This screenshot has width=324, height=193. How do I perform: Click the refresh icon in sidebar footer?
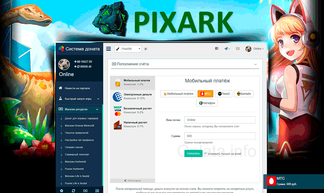click(x=73, y=190)
